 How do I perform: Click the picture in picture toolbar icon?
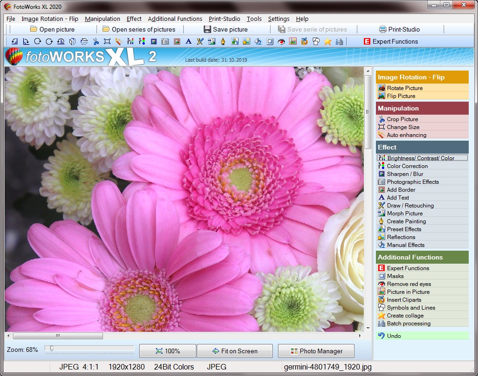(293, 41)
